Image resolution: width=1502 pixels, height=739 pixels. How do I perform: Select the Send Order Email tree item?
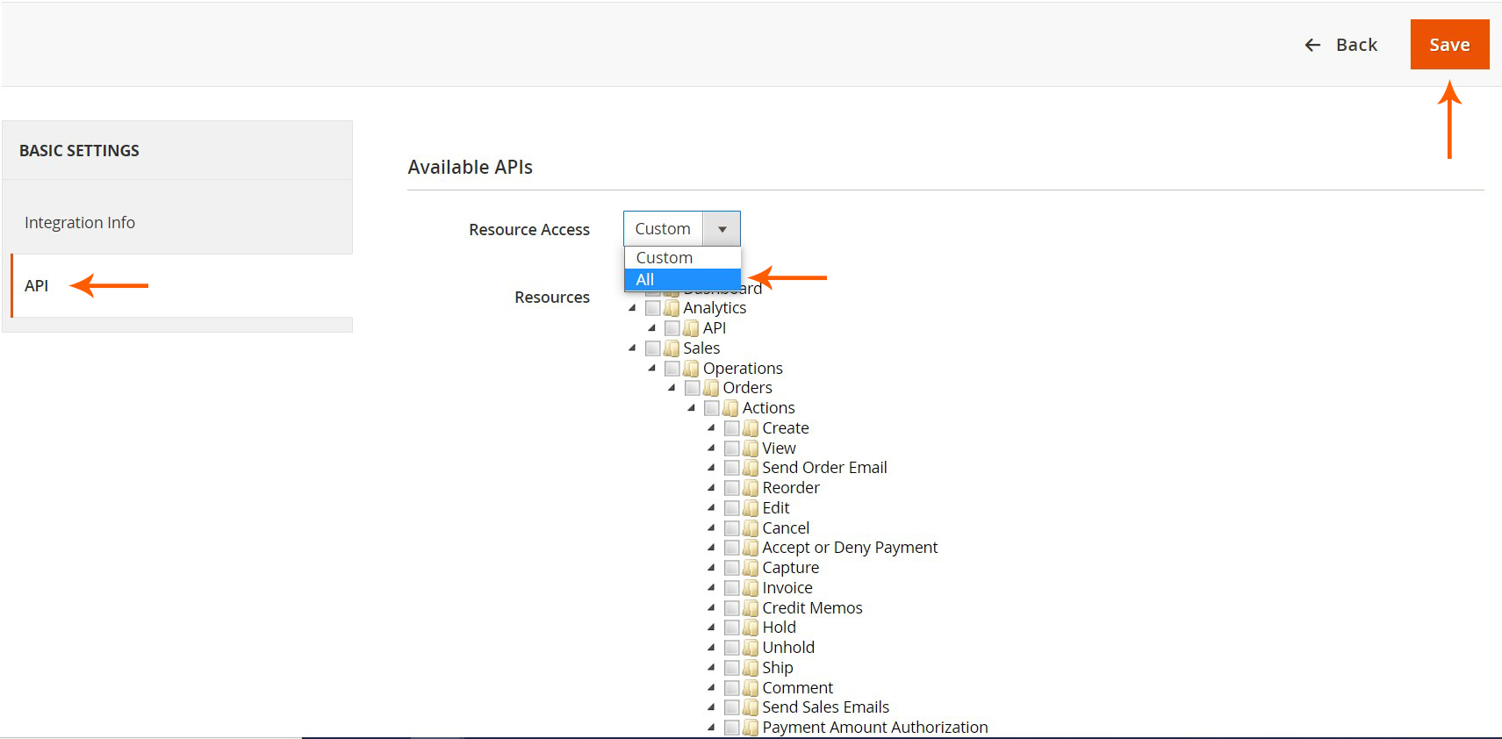824,468
